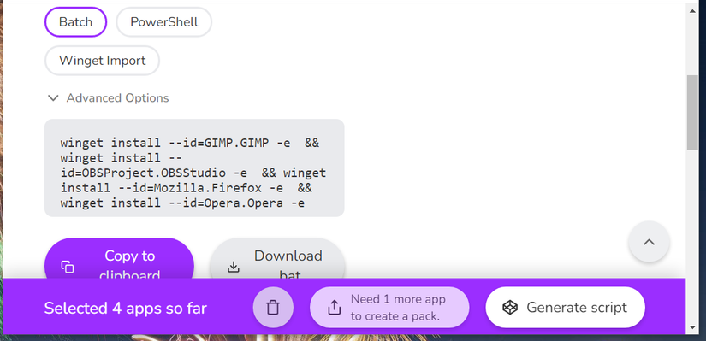
Task: Click the trash icon to clear selected apps
Action: (273, 308)
